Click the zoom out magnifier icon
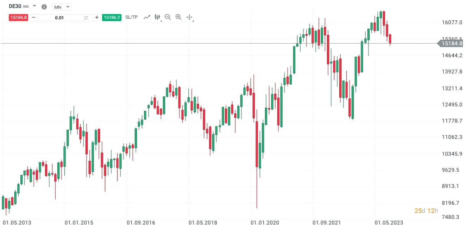Viewport: 465px width, 227px height. click(x=168, y=17)
